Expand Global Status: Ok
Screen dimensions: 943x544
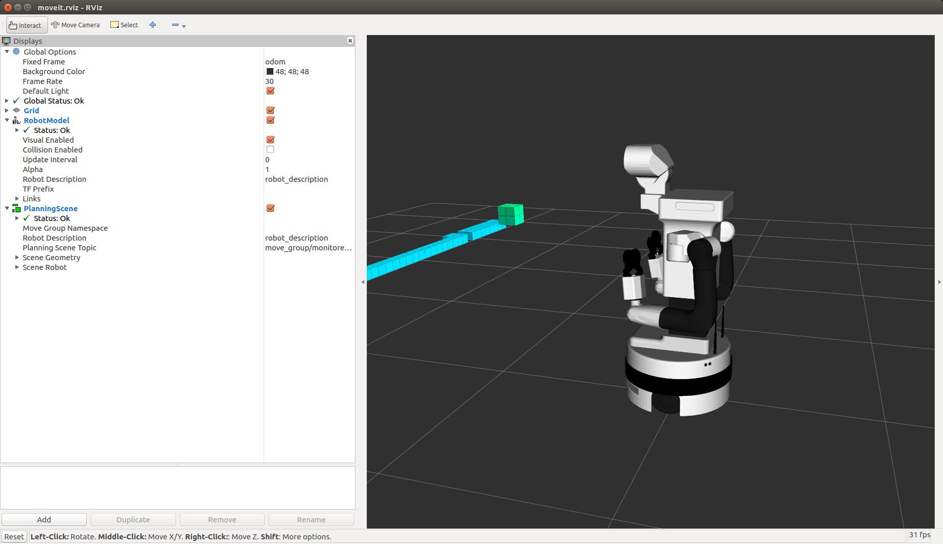(x=7, y=100)
